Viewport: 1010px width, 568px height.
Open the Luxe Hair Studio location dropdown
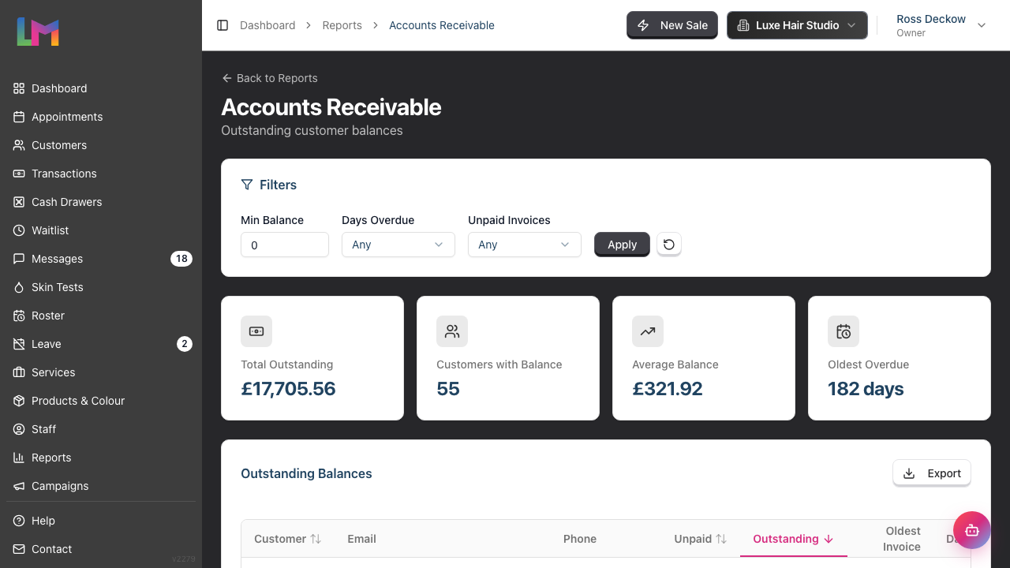[797, 25]
